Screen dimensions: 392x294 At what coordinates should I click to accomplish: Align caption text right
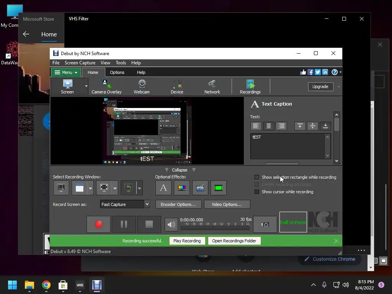tap(281, 126)
